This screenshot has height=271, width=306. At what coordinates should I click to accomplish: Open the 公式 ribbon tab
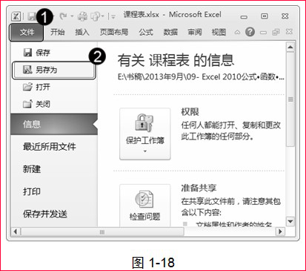click(146, 32)
